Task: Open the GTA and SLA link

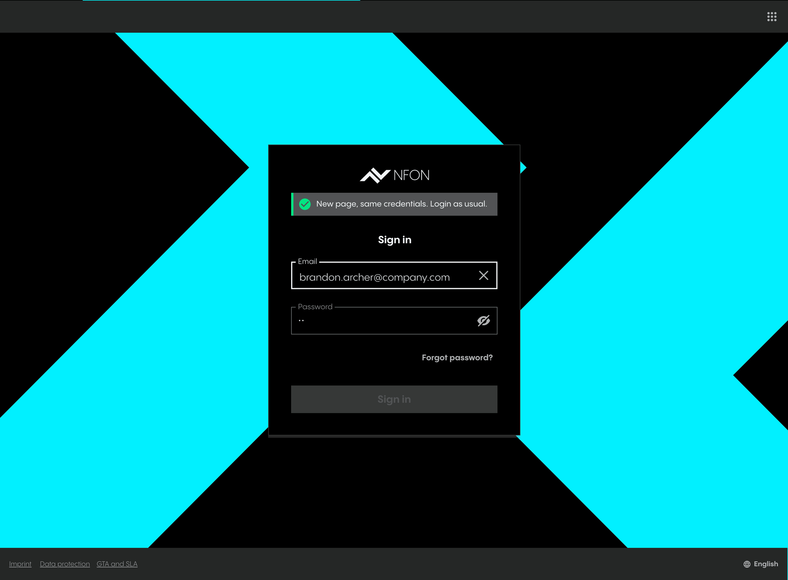Action: pyautogui.click(x=117, y=564)
